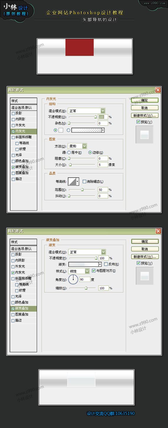This screenshot has height=428, width=168.
Task: Uncheck 内发光 checkbox in Inner Glow dialog
Action: (13, 131)
